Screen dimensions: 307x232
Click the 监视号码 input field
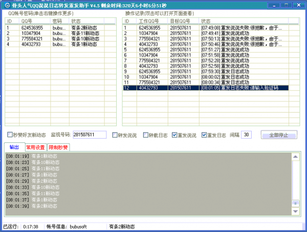click(90, 135)
